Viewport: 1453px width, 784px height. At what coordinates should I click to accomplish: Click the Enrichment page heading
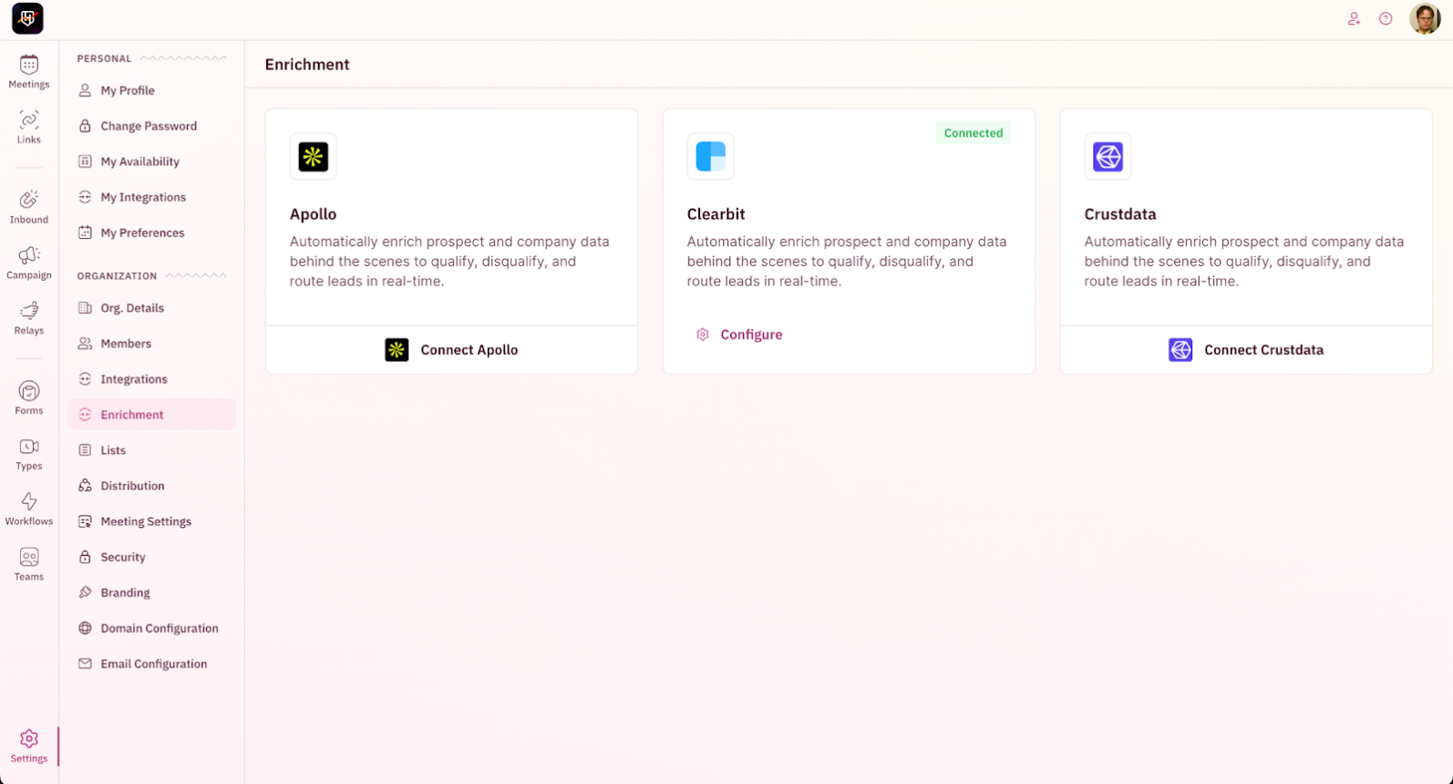pos(307,65)
